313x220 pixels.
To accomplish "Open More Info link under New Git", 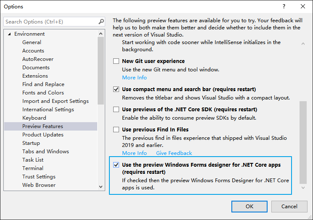I will tap(134, 78).
